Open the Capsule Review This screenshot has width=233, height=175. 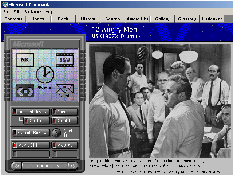click(x=31, y=133)
